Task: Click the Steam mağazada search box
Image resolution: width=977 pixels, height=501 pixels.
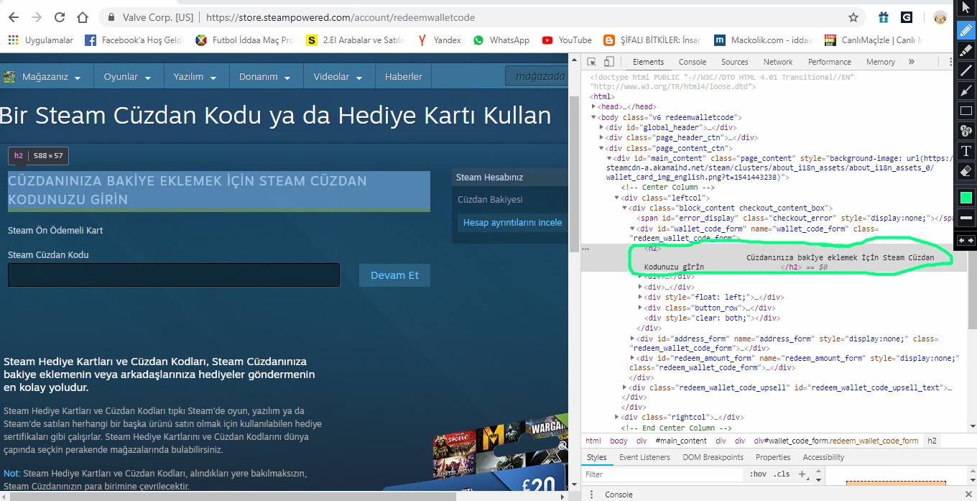Action: point(537,77)
